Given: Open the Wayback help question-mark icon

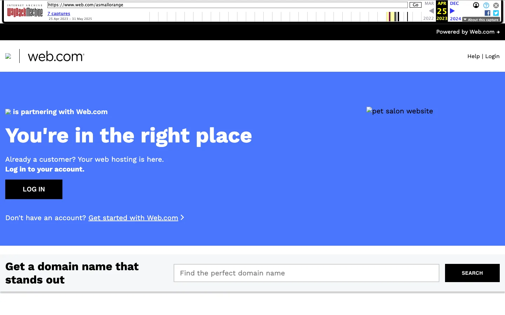Looking at the screenshot, I should pyautogui.click(x=486, y=5).
